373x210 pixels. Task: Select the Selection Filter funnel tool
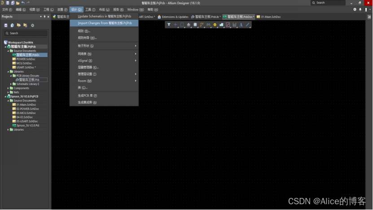(169, 25)
